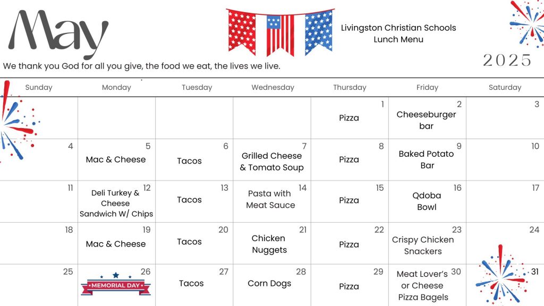This screenshot has height=306, width=544.
Task: Click the large May title
Action: (x=58, y=33)
